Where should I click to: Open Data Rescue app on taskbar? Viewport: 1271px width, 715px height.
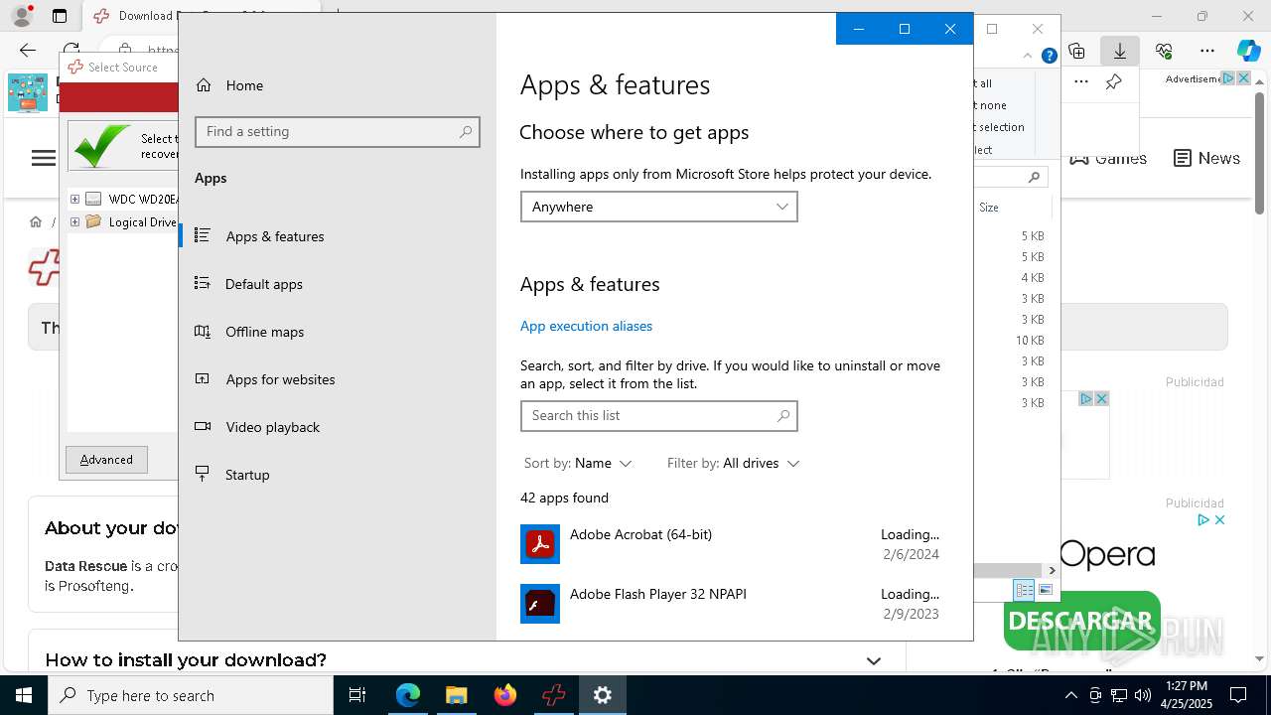[554, 695]
